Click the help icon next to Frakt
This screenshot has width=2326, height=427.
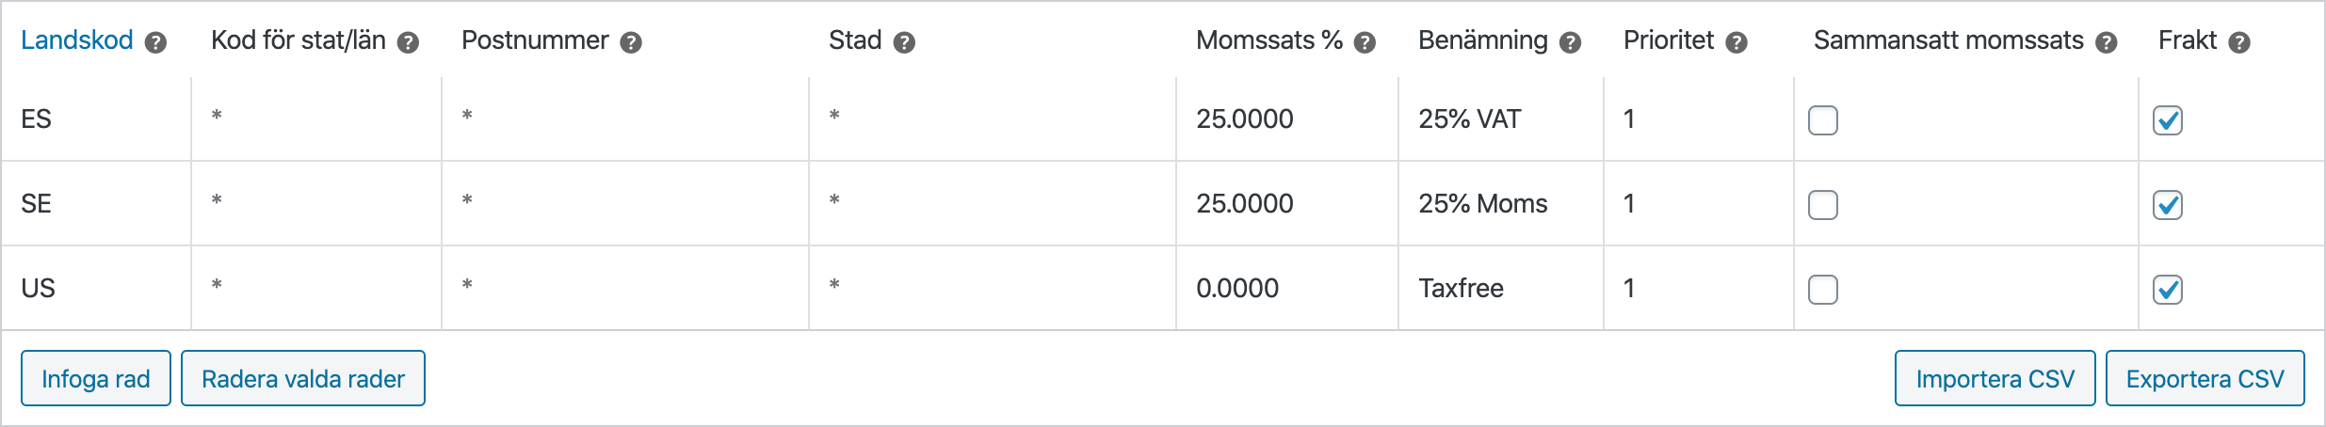(x=2240, y=42)
